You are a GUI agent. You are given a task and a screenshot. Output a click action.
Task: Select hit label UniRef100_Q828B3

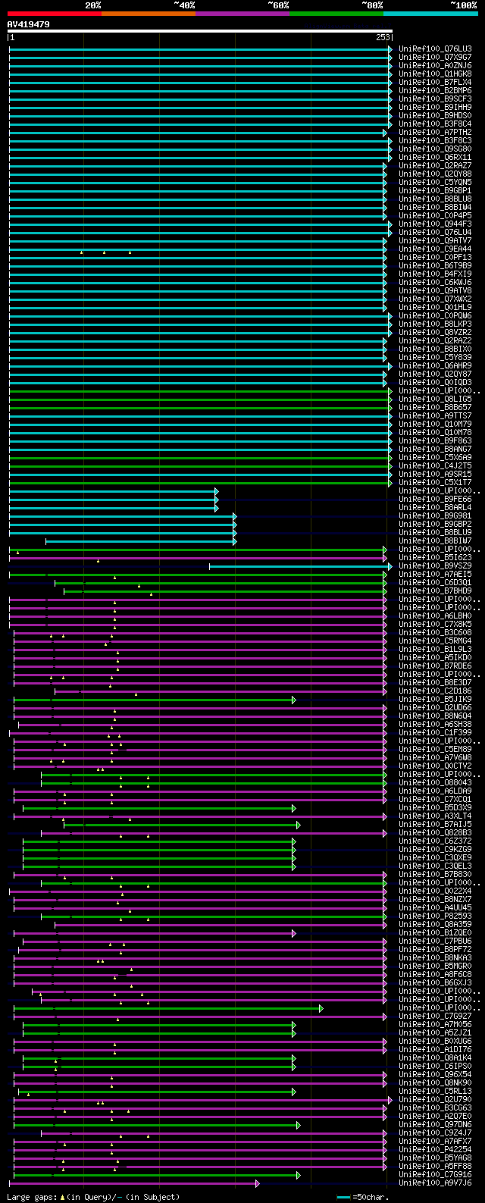435,833
